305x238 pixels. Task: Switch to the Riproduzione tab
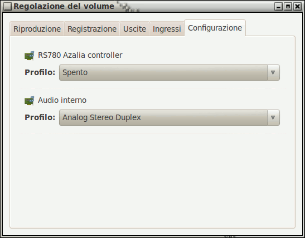coord(37,29)
